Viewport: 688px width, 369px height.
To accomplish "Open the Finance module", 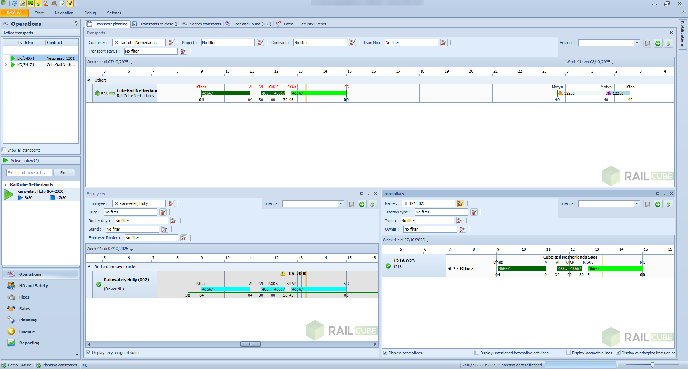I will point(27,331).
